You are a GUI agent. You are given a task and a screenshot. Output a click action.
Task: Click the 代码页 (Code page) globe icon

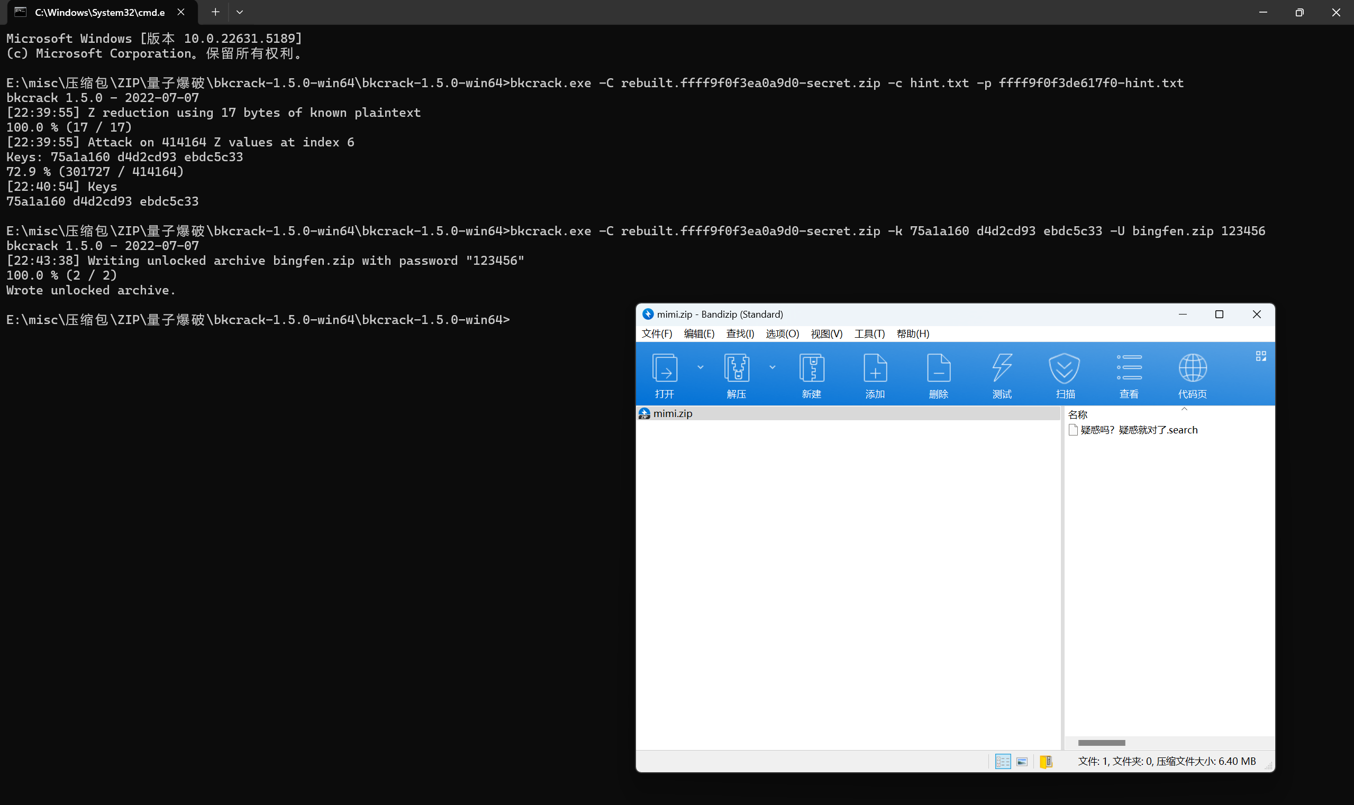1193,368
